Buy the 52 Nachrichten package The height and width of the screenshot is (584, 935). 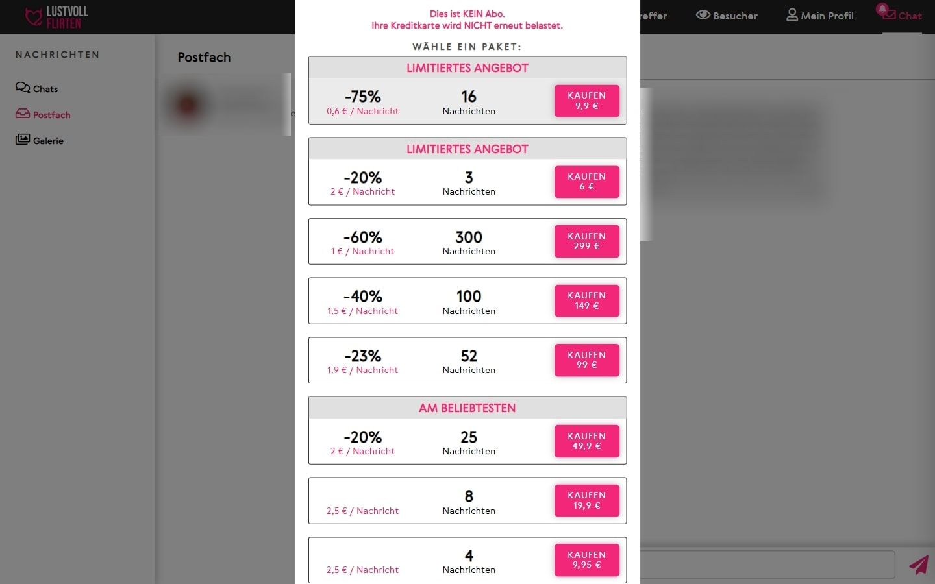(586, 360)
